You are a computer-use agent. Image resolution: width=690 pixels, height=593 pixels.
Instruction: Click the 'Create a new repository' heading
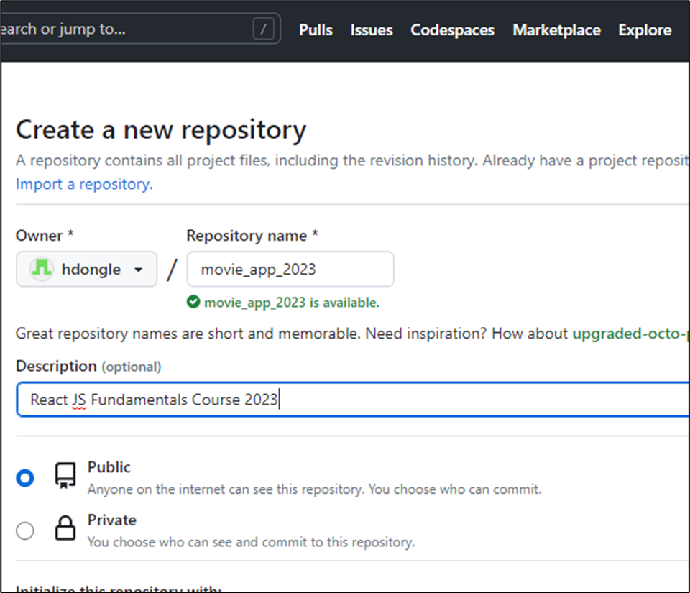point(161,130)
